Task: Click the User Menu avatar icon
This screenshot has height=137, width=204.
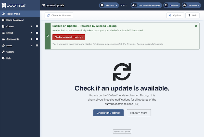Action: pos(184,5)
